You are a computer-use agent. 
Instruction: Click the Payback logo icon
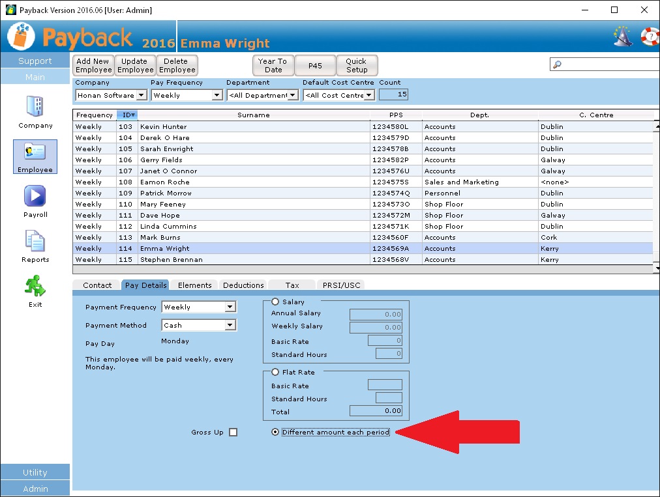pos(21,36)
